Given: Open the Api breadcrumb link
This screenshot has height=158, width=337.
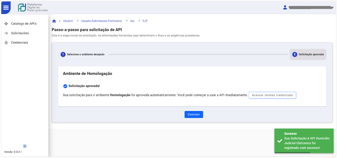Looking at the screenshot, I should click(132, 21).
